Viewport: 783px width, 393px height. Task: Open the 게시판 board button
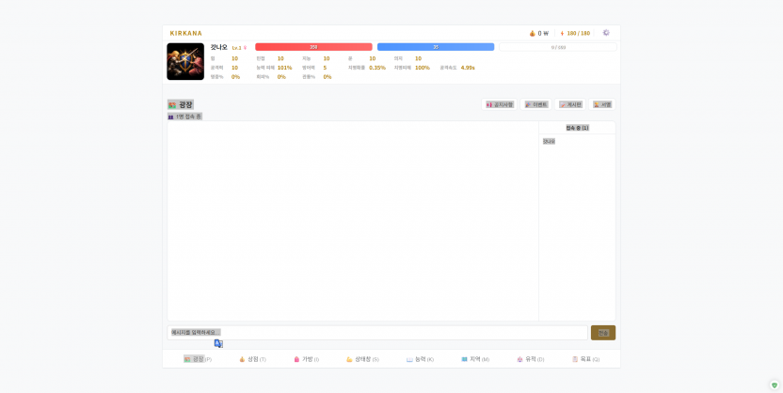(570, 104)
